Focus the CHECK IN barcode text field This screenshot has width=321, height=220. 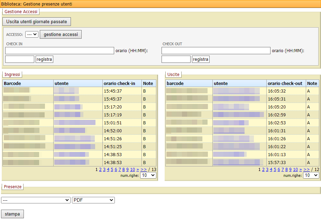[x=59, y=51]
